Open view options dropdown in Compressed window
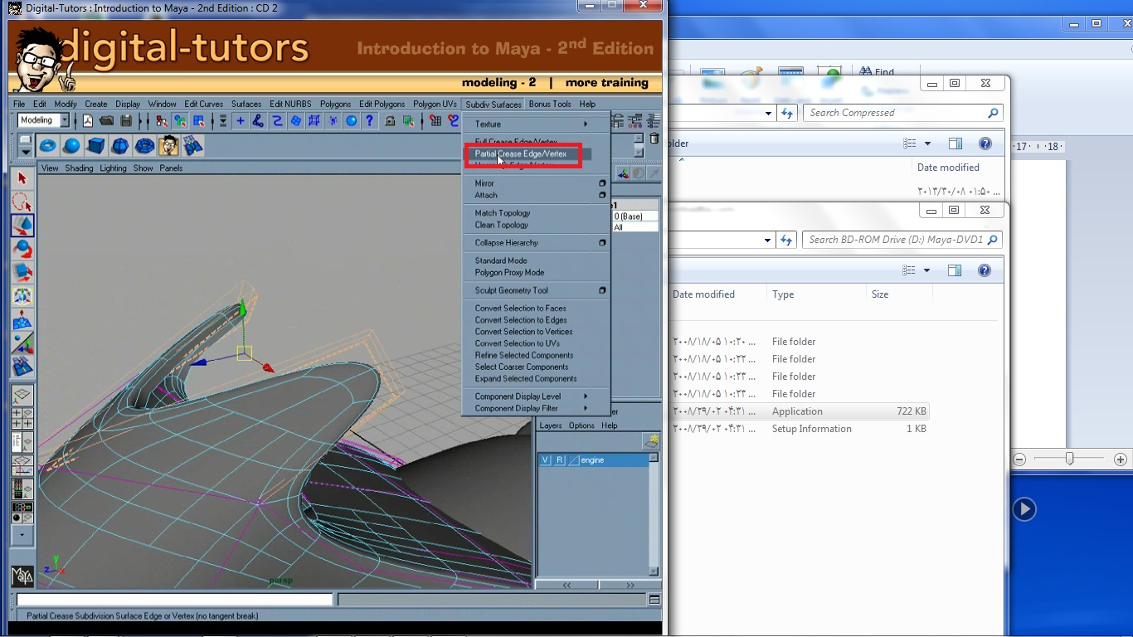 click(927, 144)
